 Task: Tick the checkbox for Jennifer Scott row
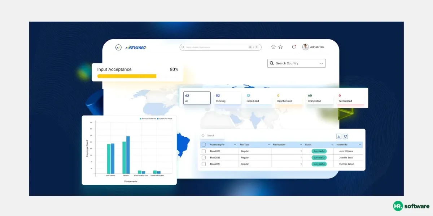coord(204,158)
